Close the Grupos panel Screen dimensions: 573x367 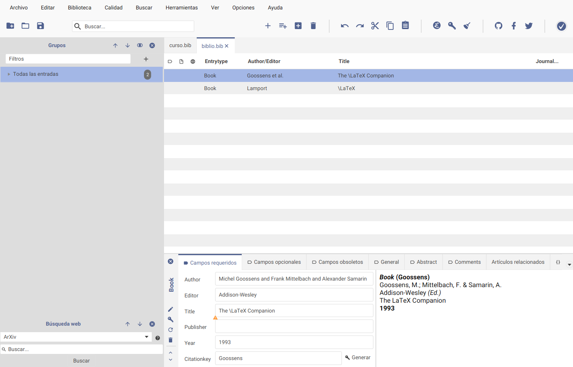click(152, 45)
